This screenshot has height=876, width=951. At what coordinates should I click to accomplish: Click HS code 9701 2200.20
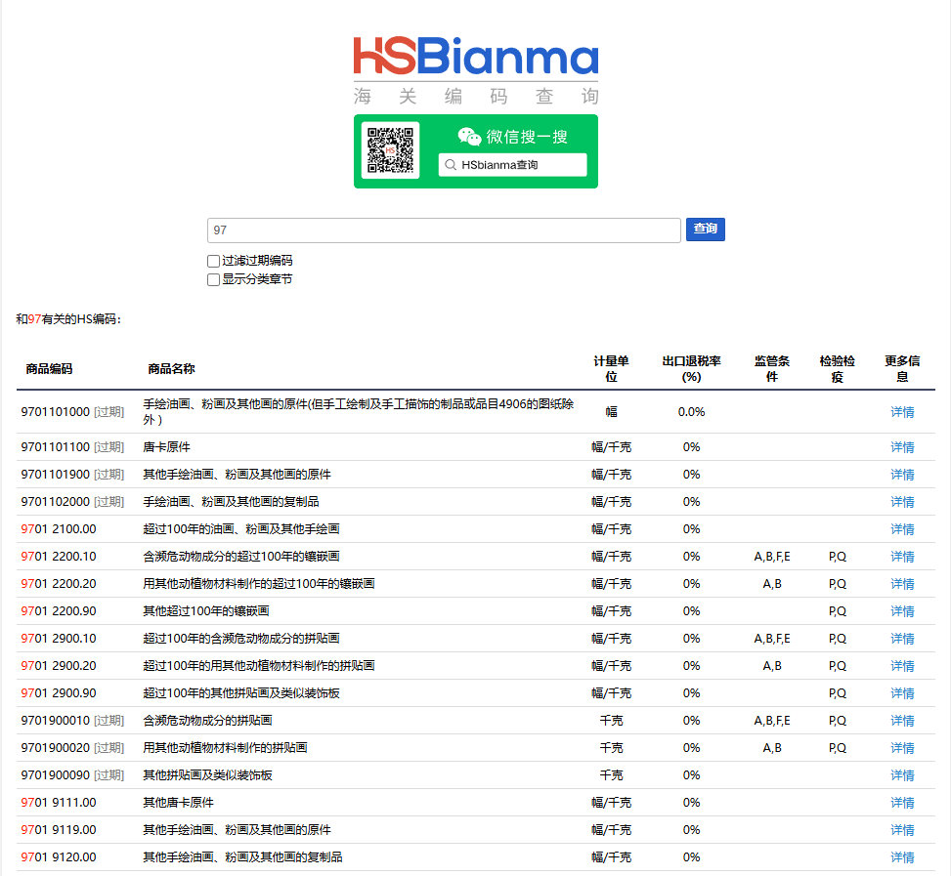[x=59, y=584]
